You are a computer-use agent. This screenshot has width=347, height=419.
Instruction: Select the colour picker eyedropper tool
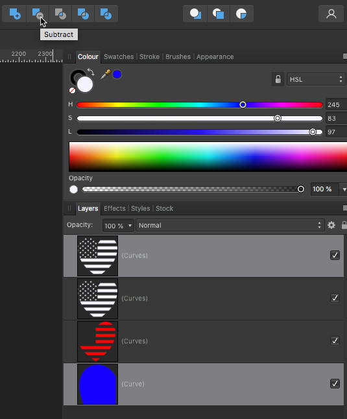coord(106,75)
